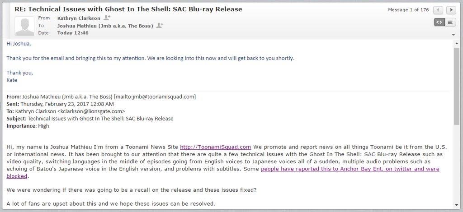Go to the previous message arrow
The width and height of the screenshot is (463, 212).
click(x=438, y=10)
